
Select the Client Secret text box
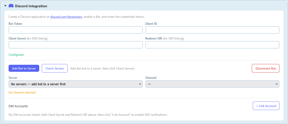[75, 45]
